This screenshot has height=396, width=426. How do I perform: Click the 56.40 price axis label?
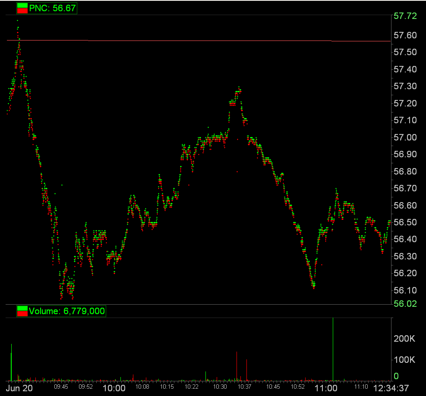405,239
